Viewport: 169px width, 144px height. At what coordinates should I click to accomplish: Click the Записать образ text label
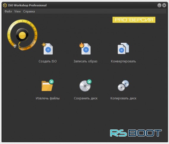coord(85,61)
